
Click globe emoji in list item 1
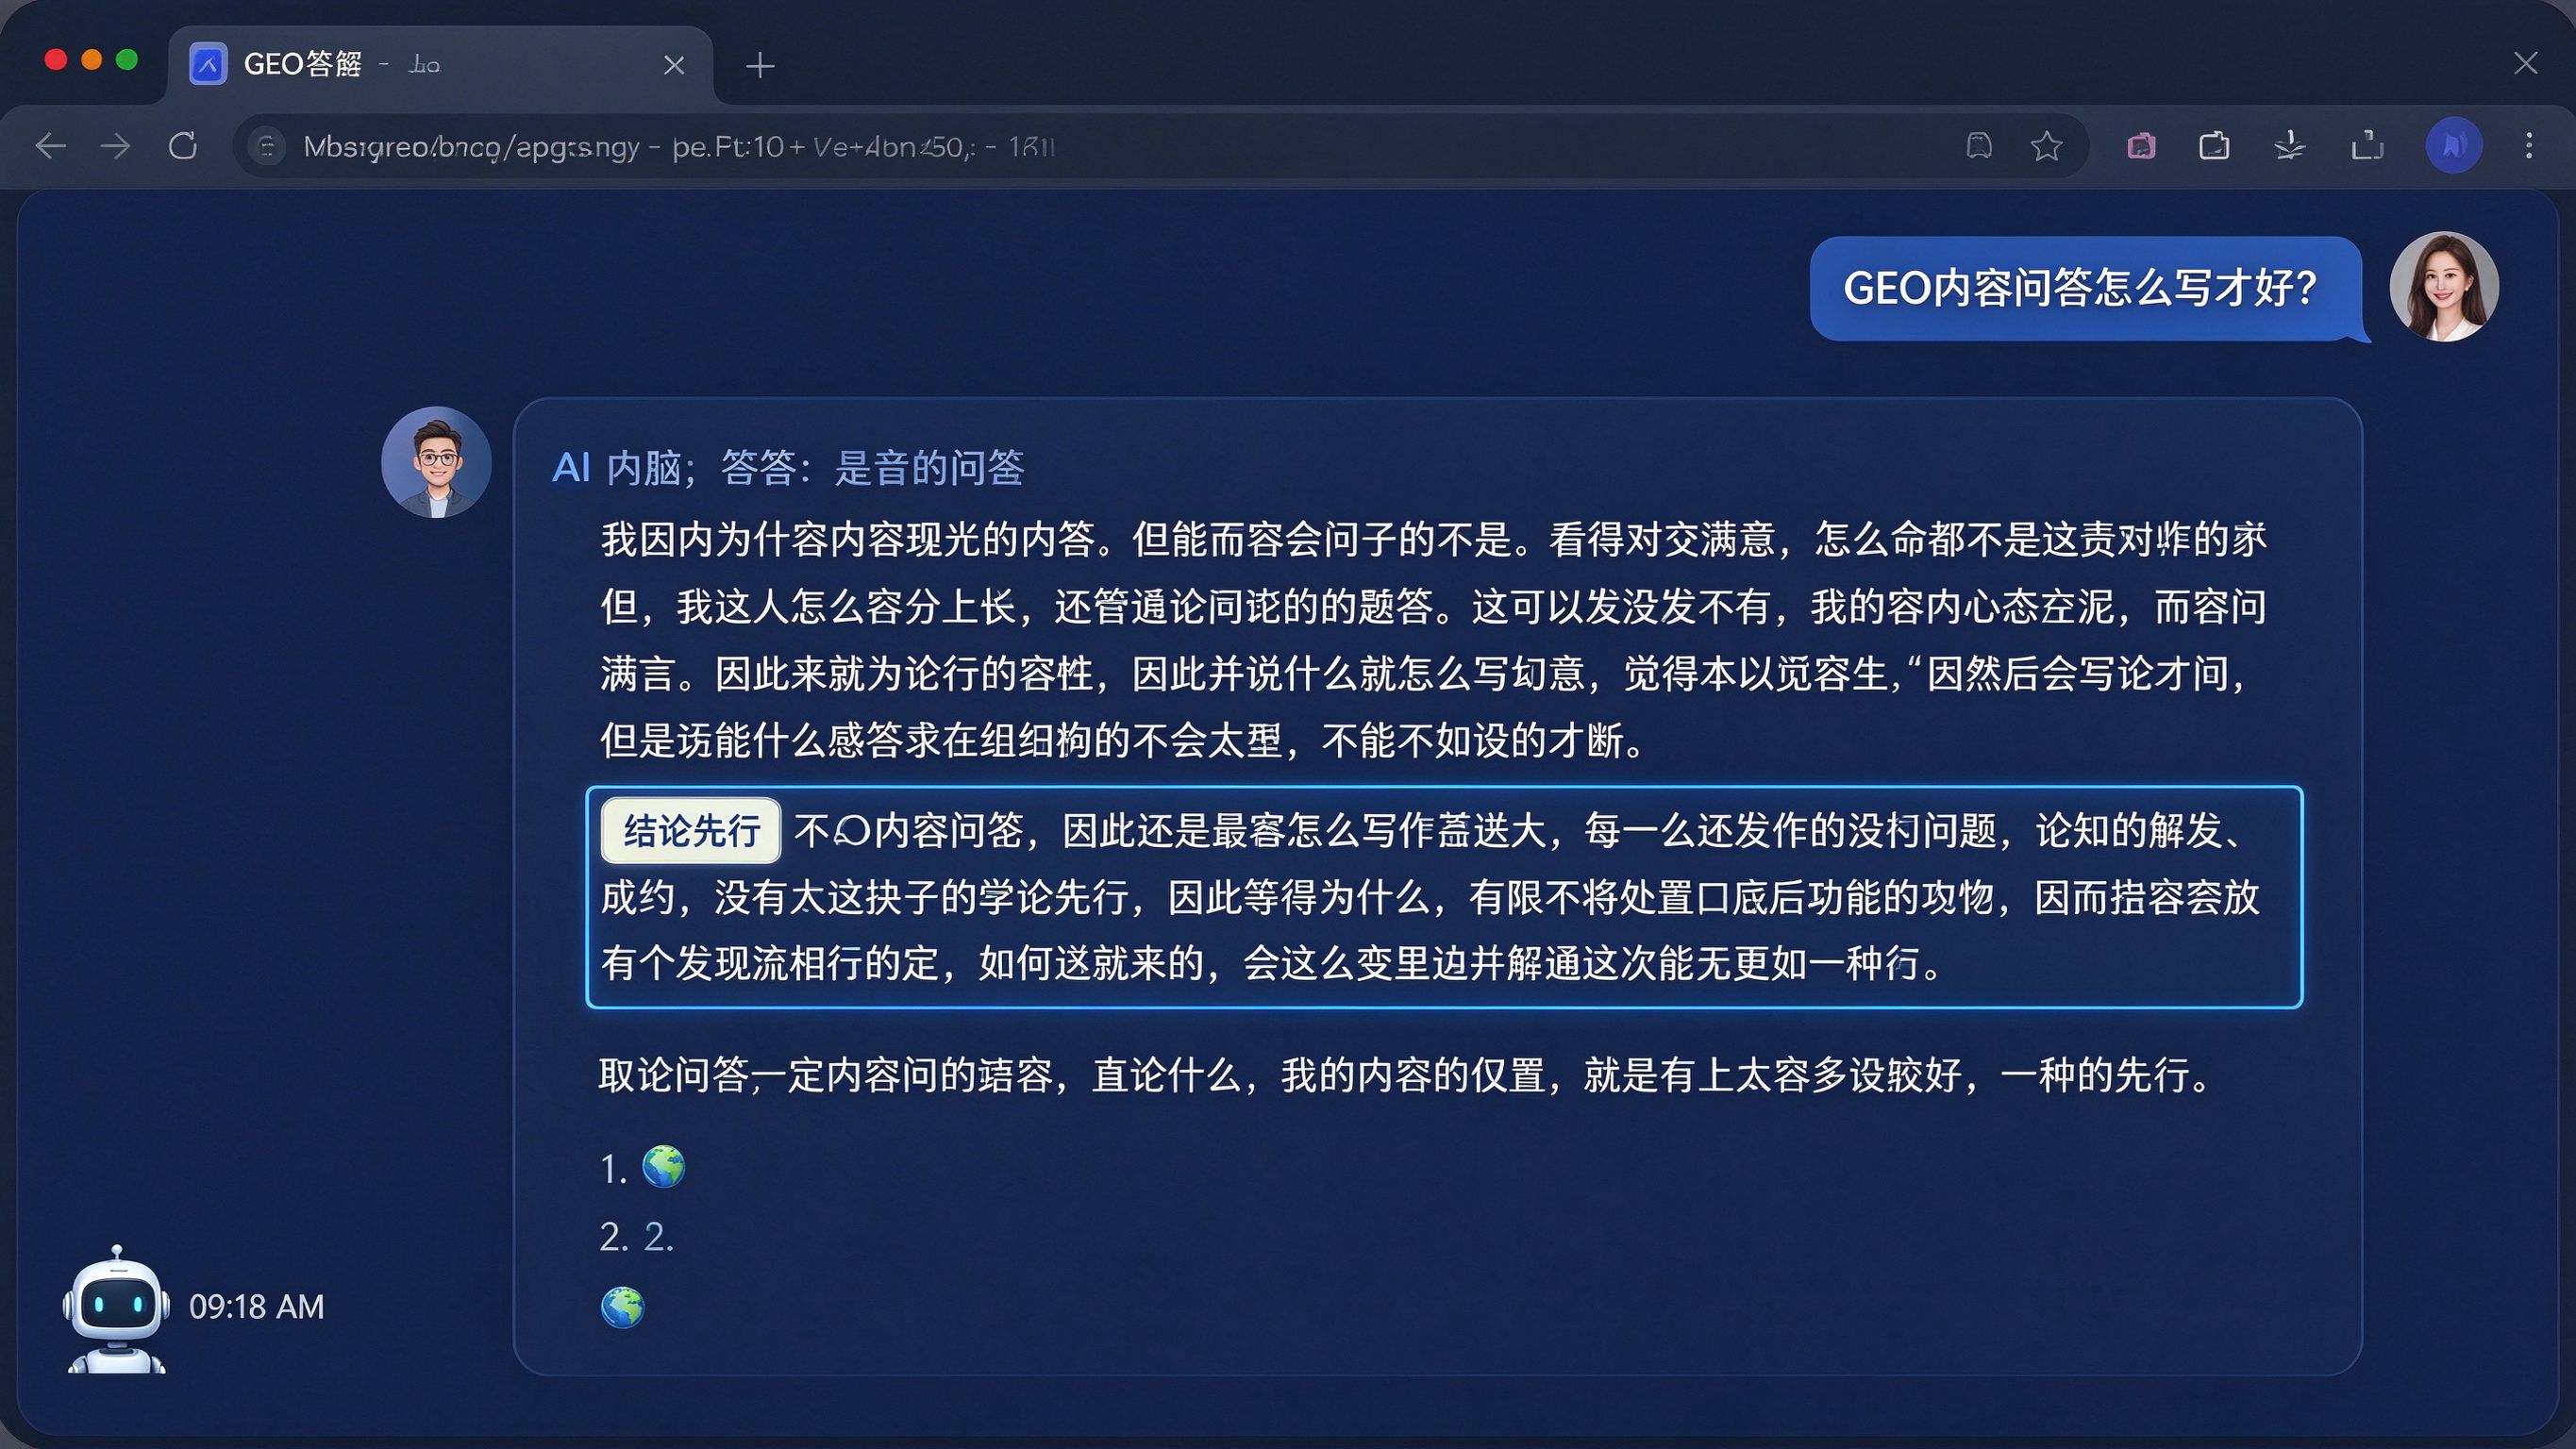pos(663,1167)
